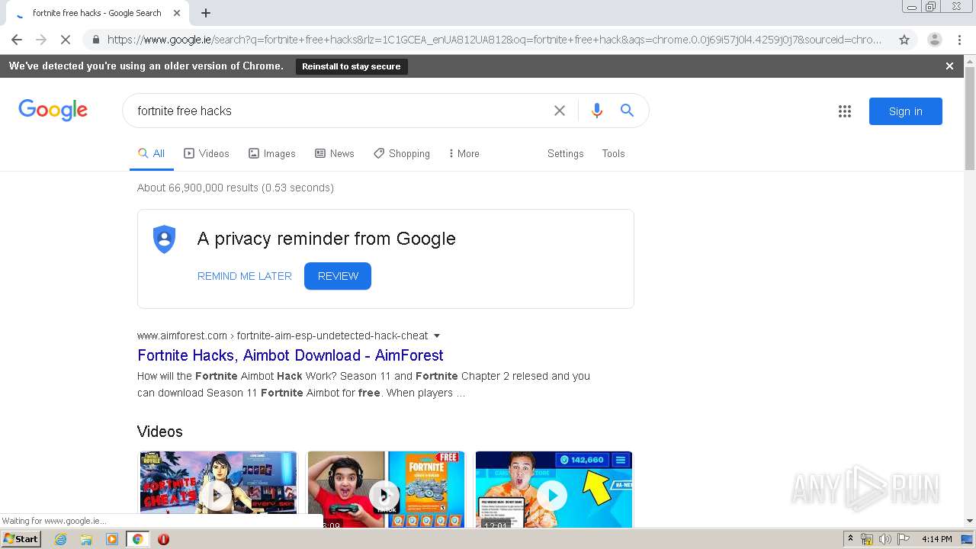The image size is (976, 549).
Task: Click the REVIEW privacy button
Action: [x=338, y=276]
